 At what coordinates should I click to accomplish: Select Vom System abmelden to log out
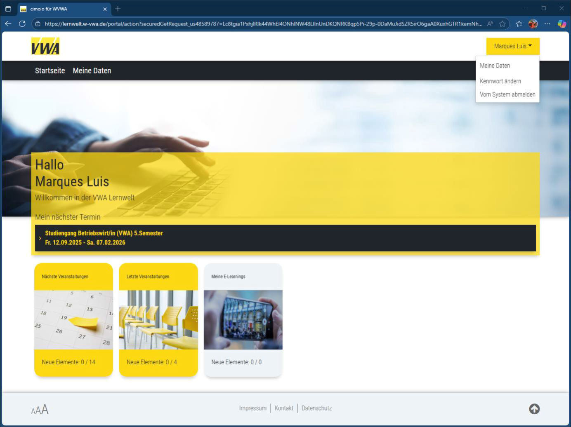point(507,94)
